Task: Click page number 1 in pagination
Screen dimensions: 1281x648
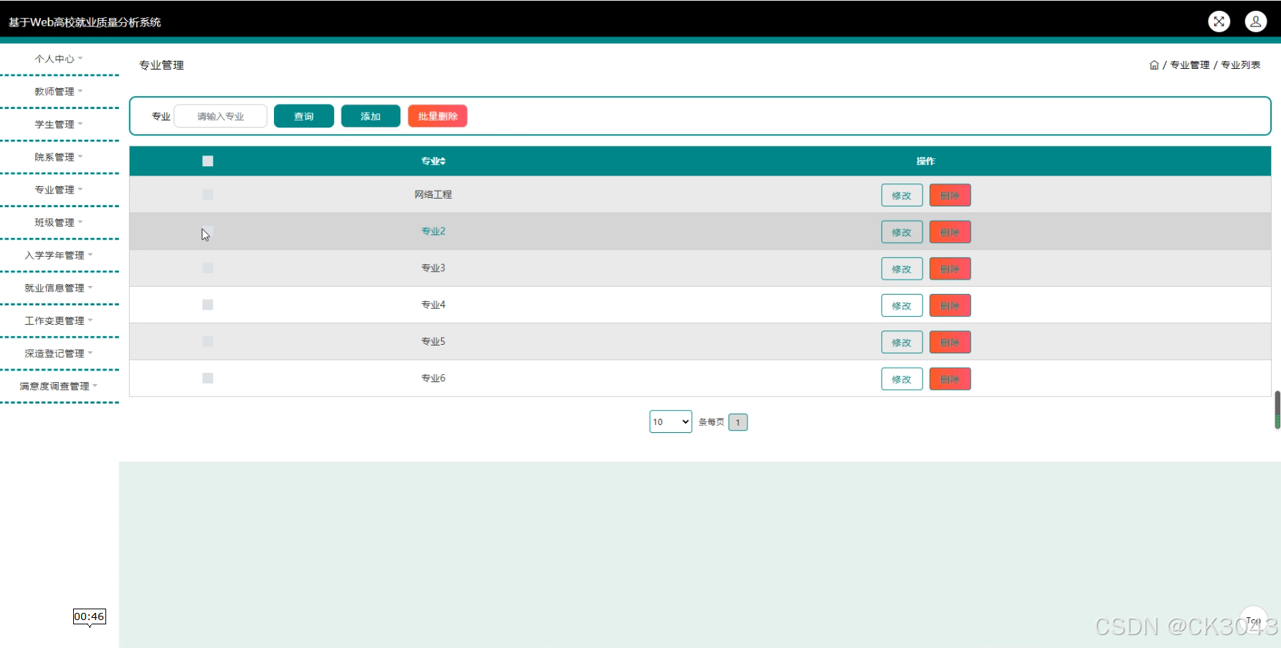Action: pyautogui.click(x=738, y=422)
